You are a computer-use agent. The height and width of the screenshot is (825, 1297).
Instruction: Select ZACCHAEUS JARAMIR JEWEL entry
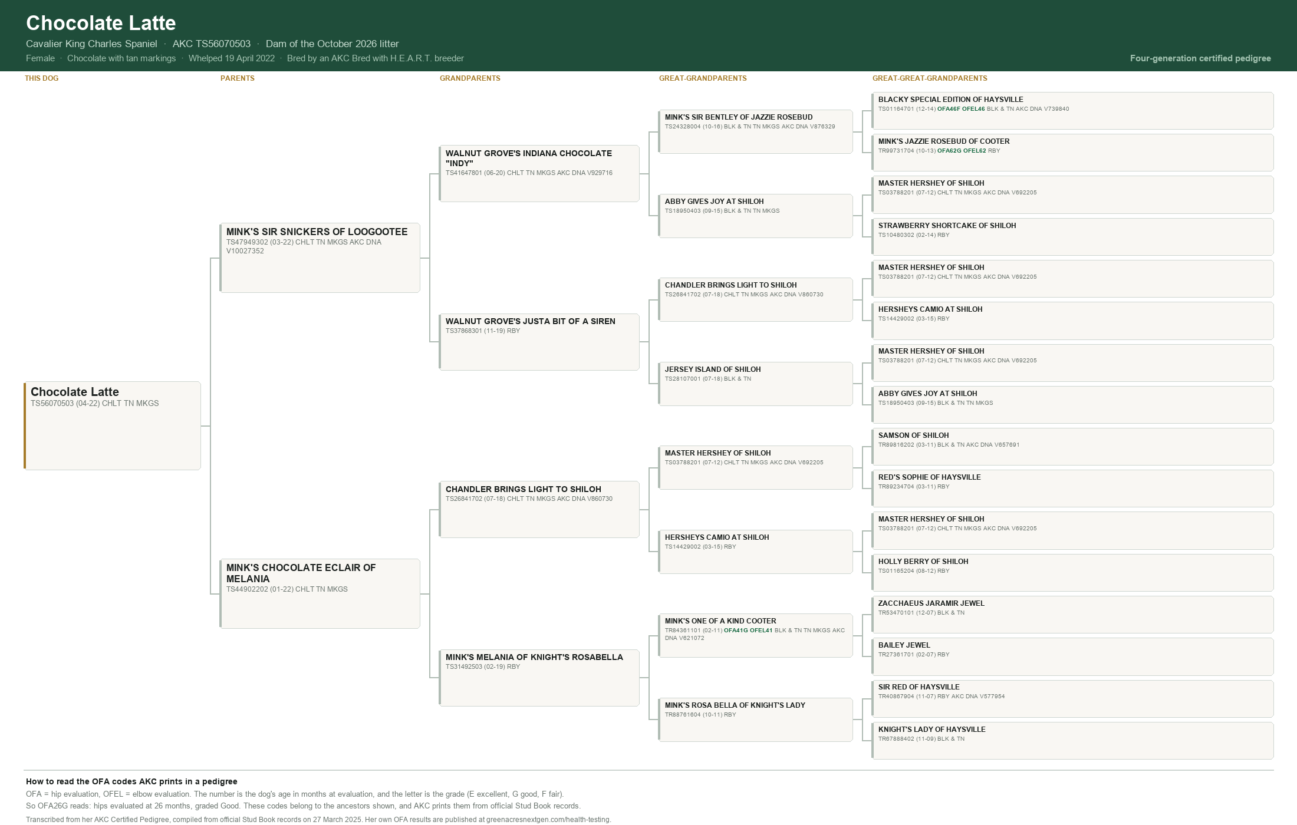(x=1072, y=615)
